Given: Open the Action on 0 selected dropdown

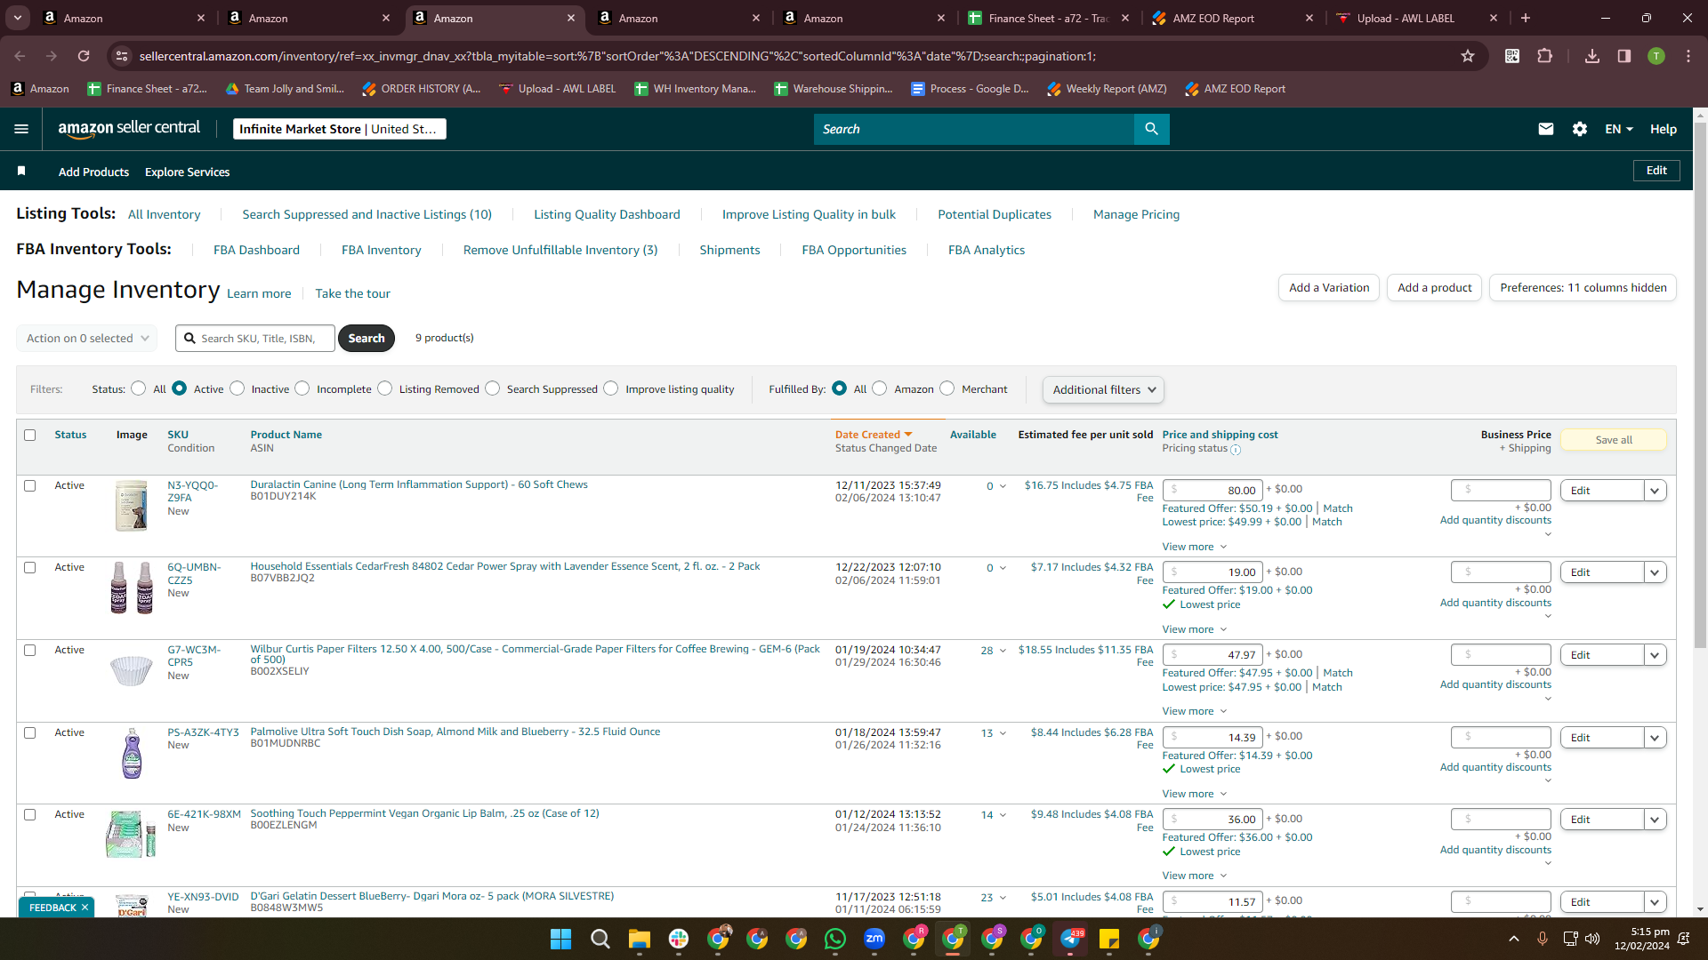Looking at the screenshot, I should 87,339.
